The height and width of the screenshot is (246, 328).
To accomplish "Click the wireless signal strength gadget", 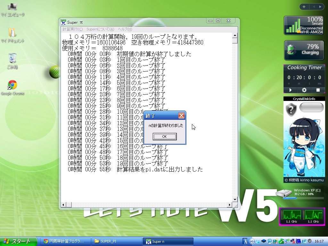I will pos(304,25).
